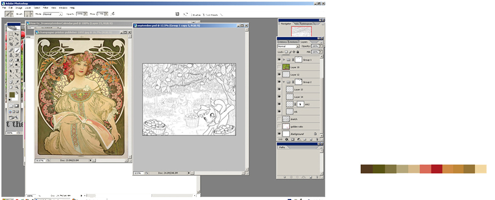Select the Slice tool
This screenshot has width=495, height=200.
click(17, 44)
